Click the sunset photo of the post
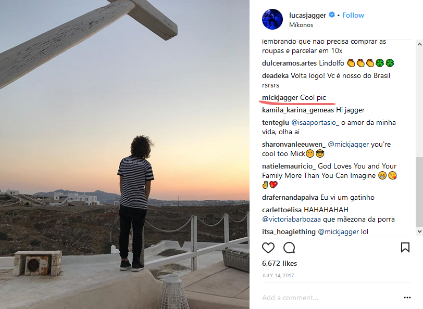 (125, 154)
